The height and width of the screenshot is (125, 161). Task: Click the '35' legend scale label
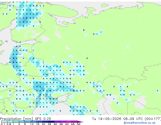(61, 124)
